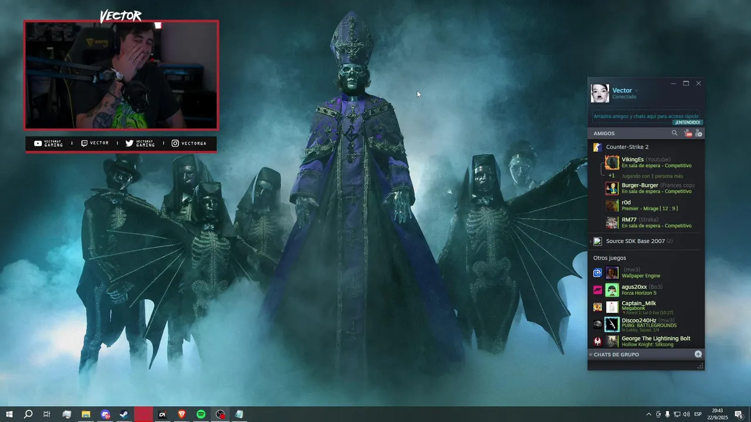The height and width of the screenshot is (422, 751).
Task: Click r0d's avatar in friends list
Action: (612, 206)
